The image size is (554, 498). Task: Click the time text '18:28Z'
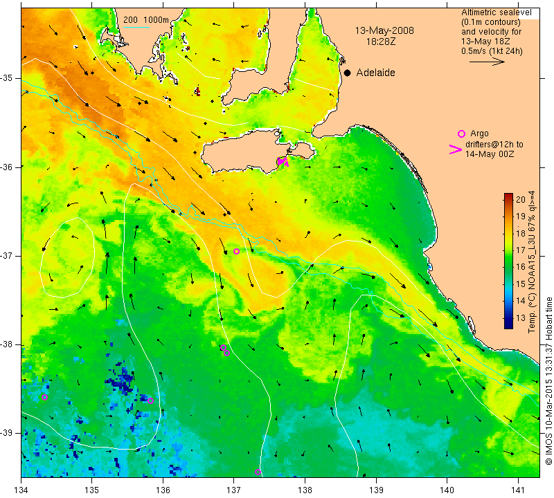coord(381,41)
